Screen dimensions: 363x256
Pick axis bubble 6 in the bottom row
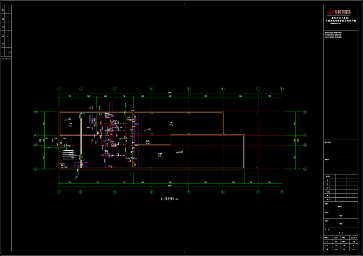(223, 192)
